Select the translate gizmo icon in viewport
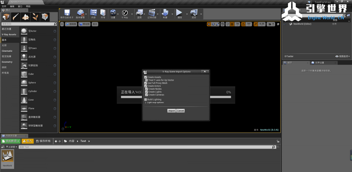 tap(209, 24)
